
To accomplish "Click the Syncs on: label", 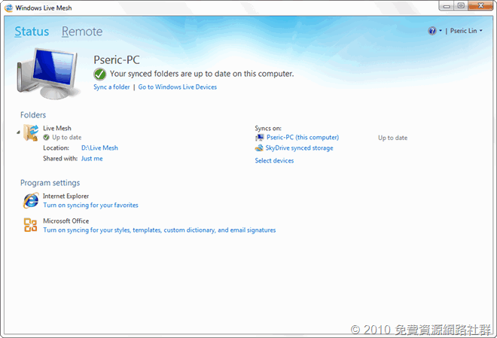I will [268, 128].
